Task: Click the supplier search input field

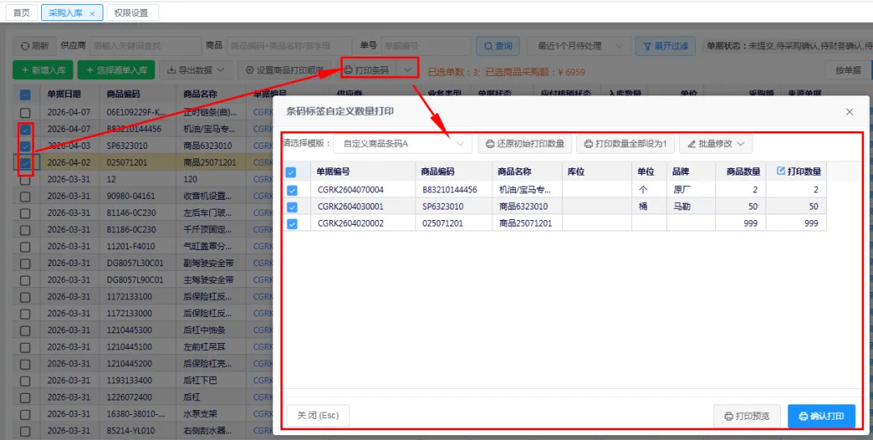Action: [x=145, y=46]
